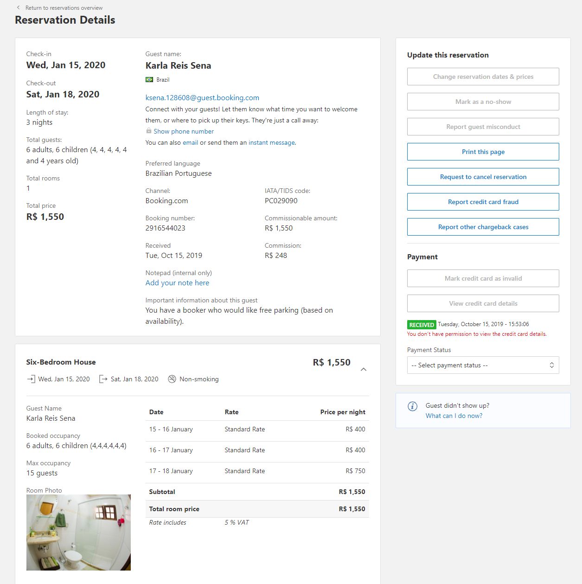Collapse the Six-Bedroom House section

(364, 369)
